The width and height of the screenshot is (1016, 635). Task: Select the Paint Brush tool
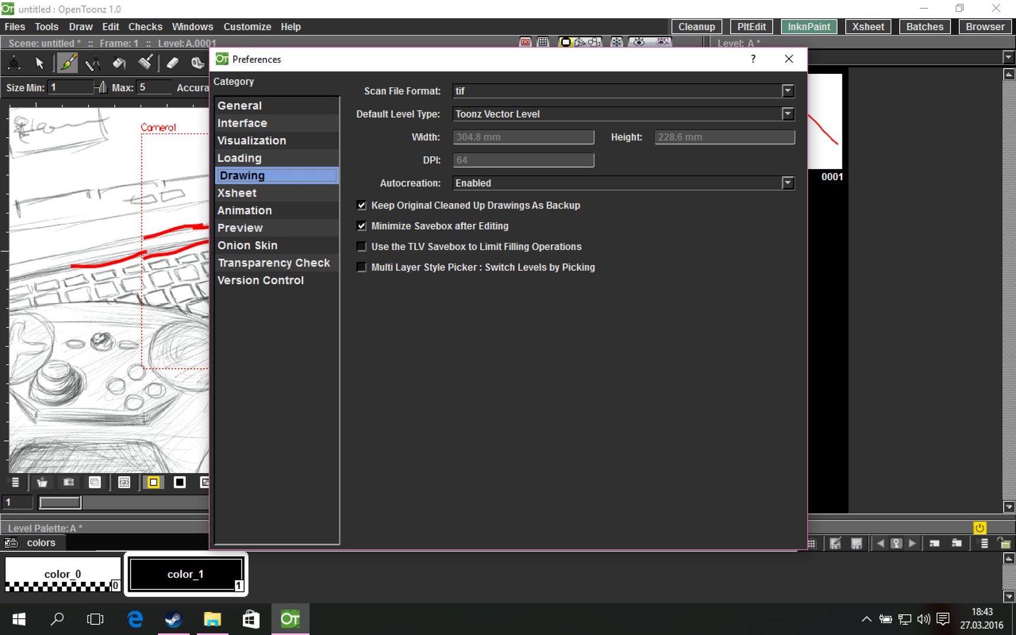coord(145,63)
